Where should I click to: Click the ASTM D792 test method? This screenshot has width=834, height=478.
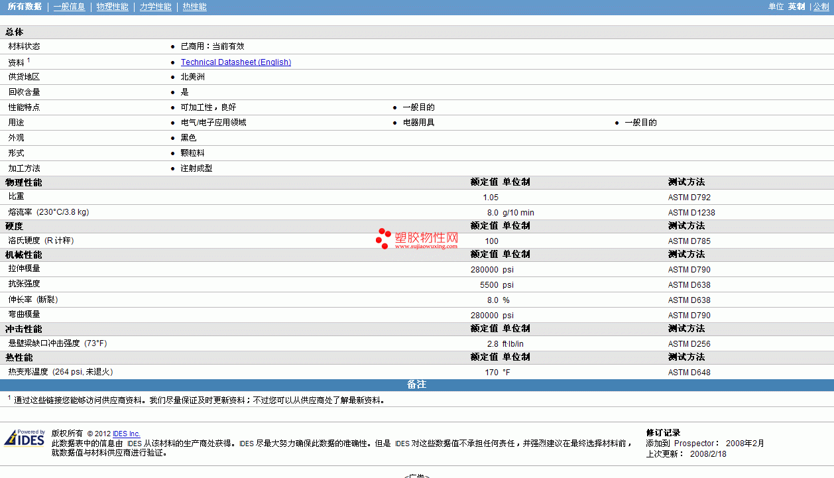pos(689,198)
